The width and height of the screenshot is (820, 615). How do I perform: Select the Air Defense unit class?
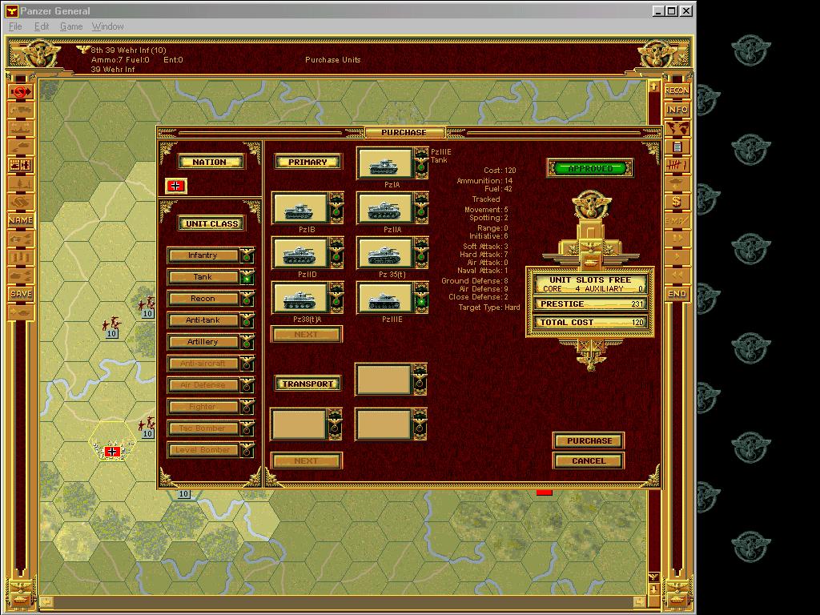[x=211, y=385]
